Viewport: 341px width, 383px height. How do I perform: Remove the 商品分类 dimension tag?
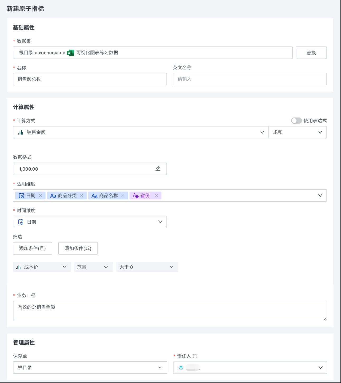[82, 195]
